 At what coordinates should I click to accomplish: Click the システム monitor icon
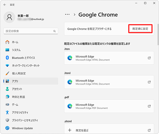(7, 50)
